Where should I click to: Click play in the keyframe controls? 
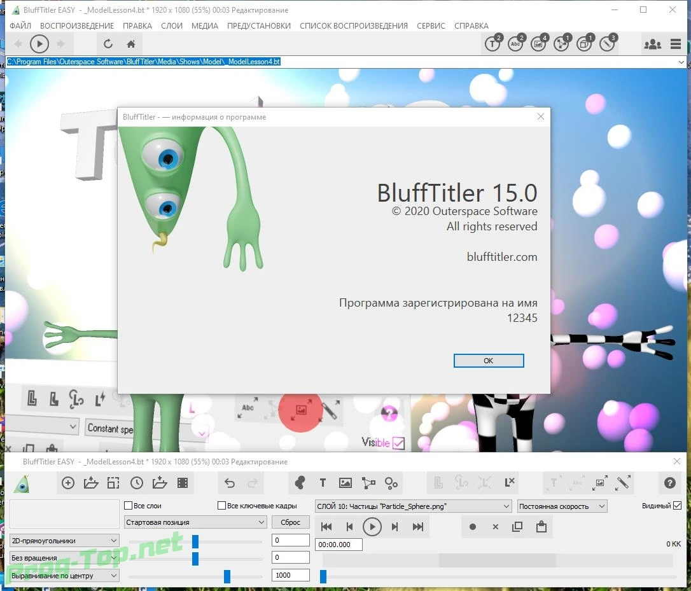pos(372,527)
